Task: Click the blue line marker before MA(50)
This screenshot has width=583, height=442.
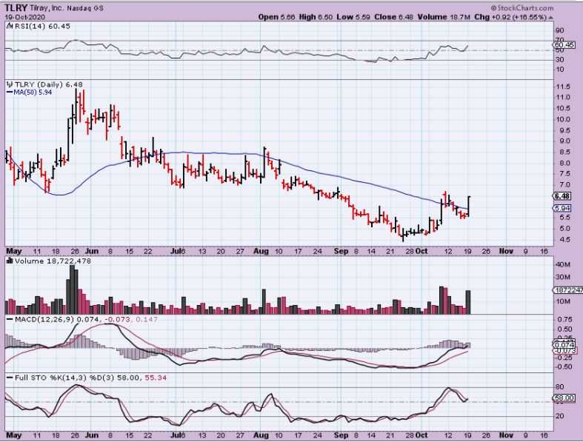Action: [x=10, y=93]
